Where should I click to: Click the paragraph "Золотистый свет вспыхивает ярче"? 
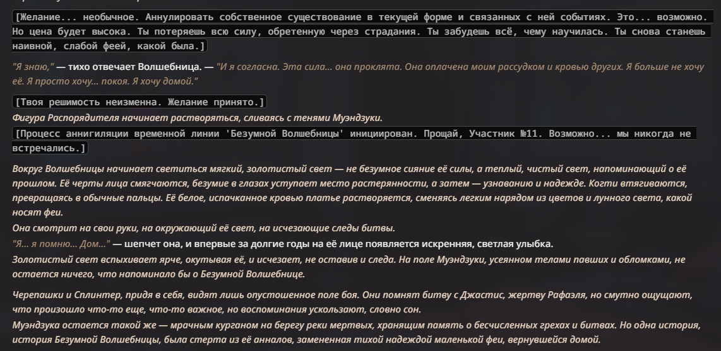click(349, 267)
